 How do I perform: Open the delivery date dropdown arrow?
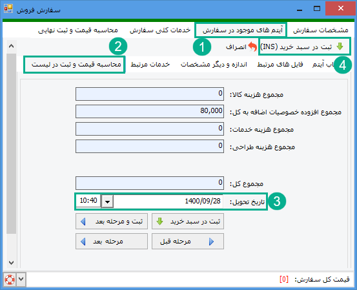pos(107,202)
